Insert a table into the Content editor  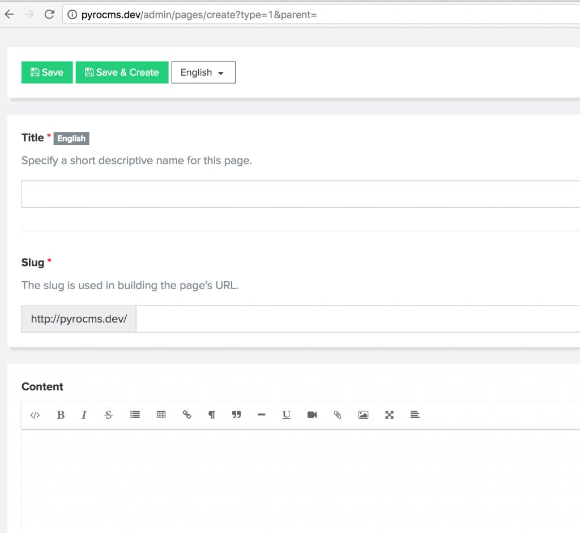(x=161, y=415)
